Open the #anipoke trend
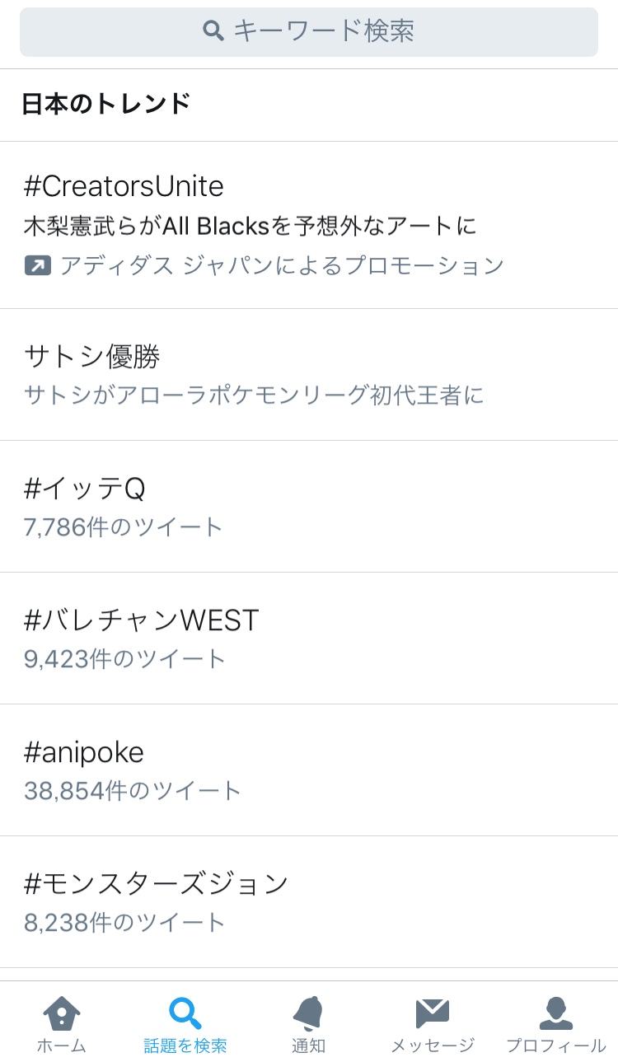This screenshot has height=1062, width=618. pos(84,751)
